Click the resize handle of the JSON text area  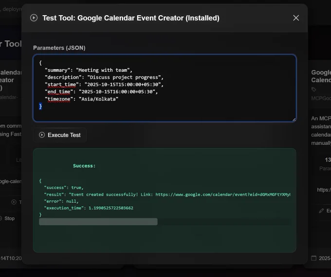click(x=294, y=119)
